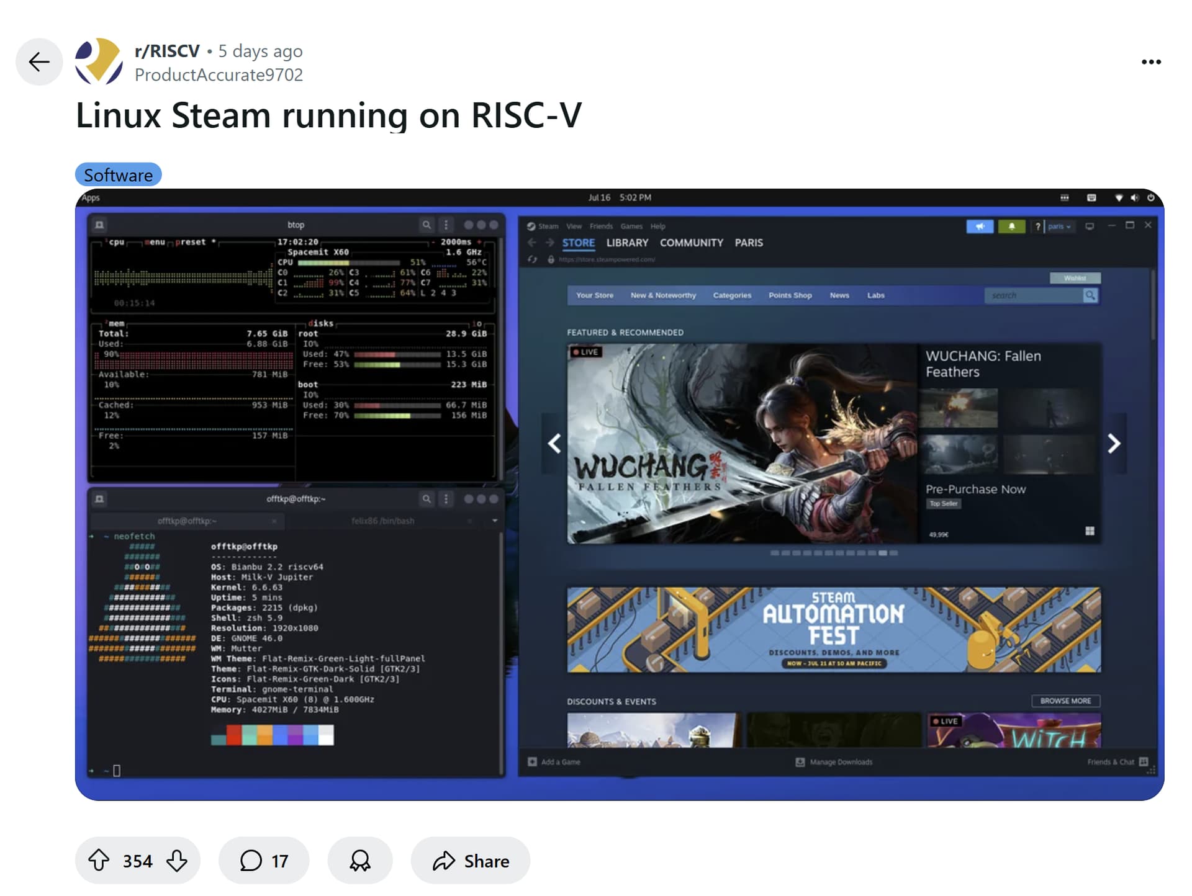Click the lock icon beside Steam URL
This screenshot has width=1192, height=896.
point(551,259)
